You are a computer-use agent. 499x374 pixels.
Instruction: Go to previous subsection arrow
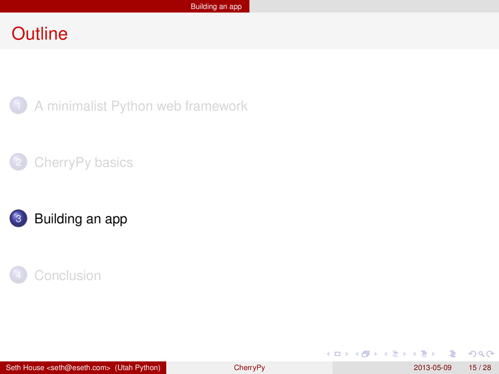coord(385,354)
